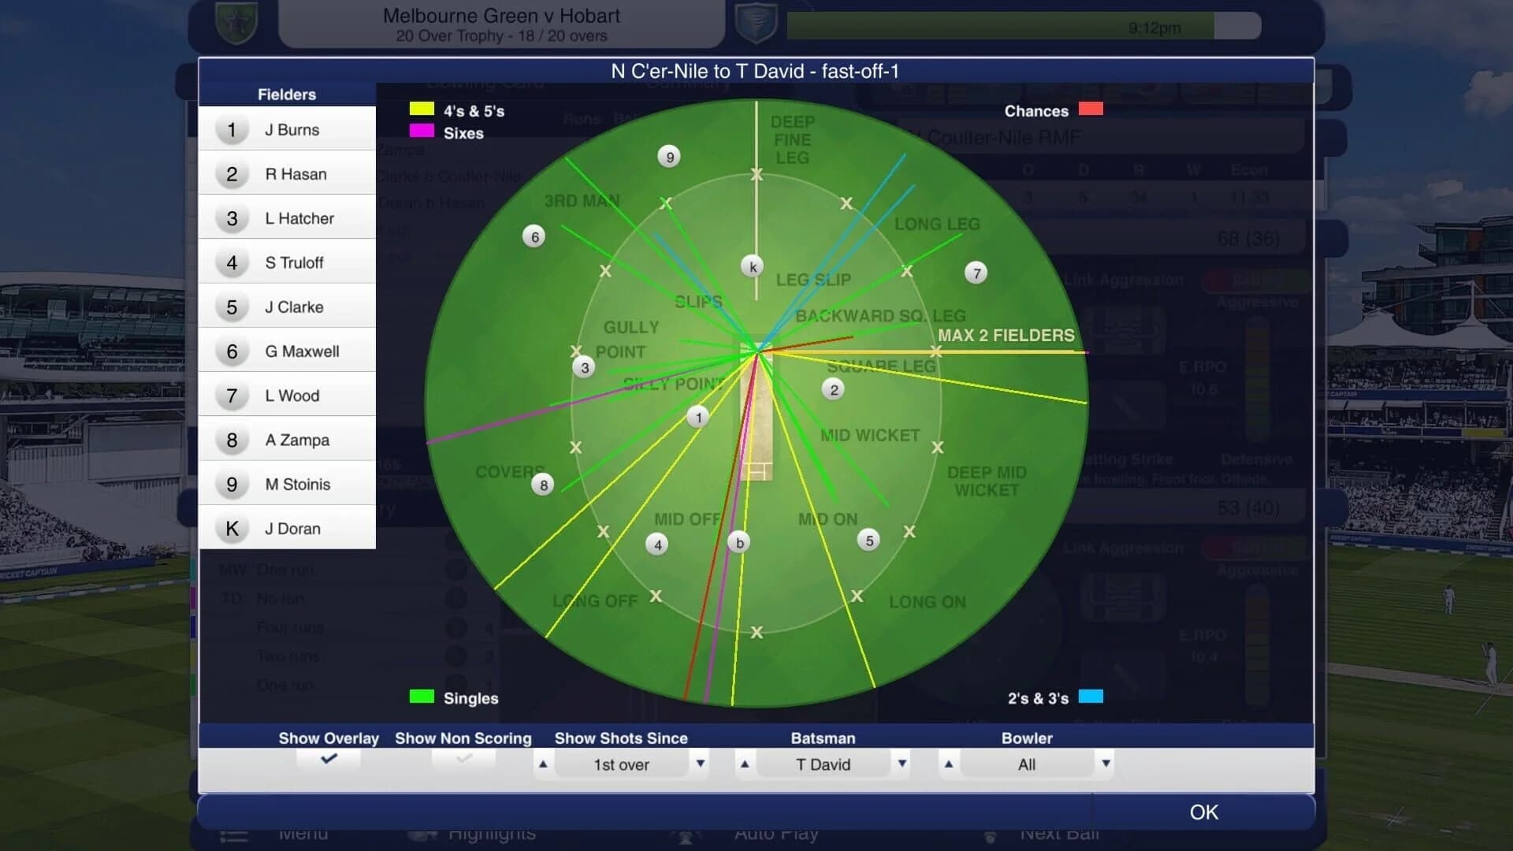Click the yellow 4's & 5's legend swatch
This screenshot has height=851, width=1513.
pos(421,110)
